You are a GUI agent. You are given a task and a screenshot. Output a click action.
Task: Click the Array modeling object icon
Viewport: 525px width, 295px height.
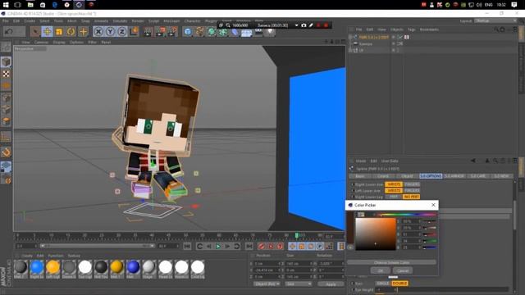point(223,33)
